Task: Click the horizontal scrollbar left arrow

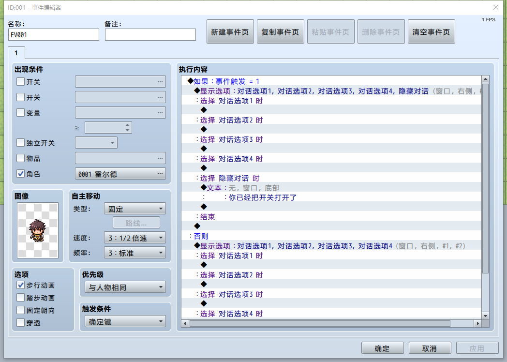Action: click(x=185, y=323)
